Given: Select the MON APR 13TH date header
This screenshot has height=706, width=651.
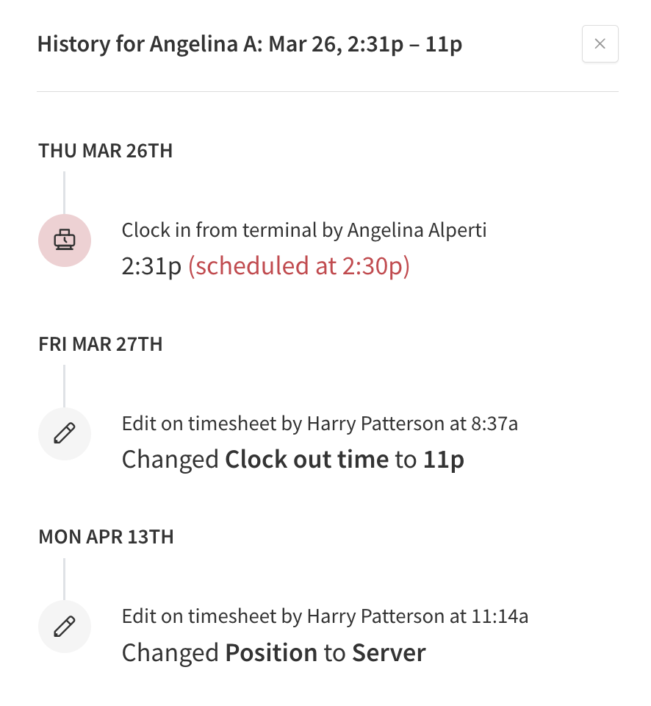Looking at the screenshot, I should tap(106, 537).
